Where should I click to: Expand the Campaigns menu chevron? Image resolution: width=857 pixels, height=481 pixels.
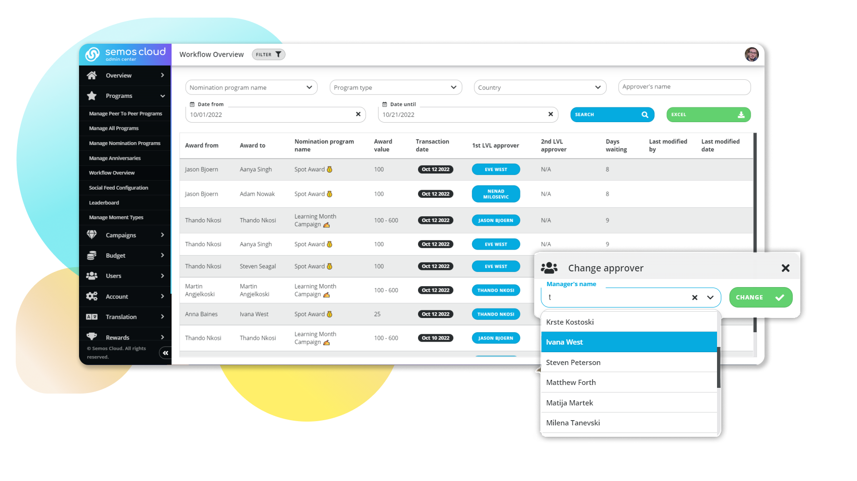162,235
